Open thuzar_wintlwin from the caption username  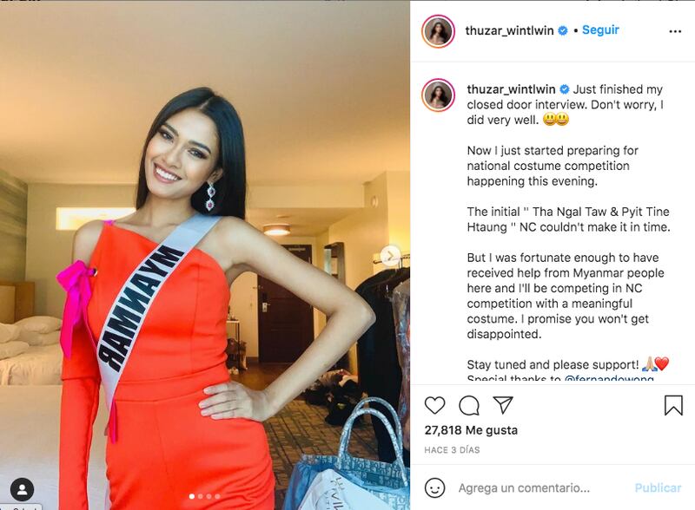511,89
